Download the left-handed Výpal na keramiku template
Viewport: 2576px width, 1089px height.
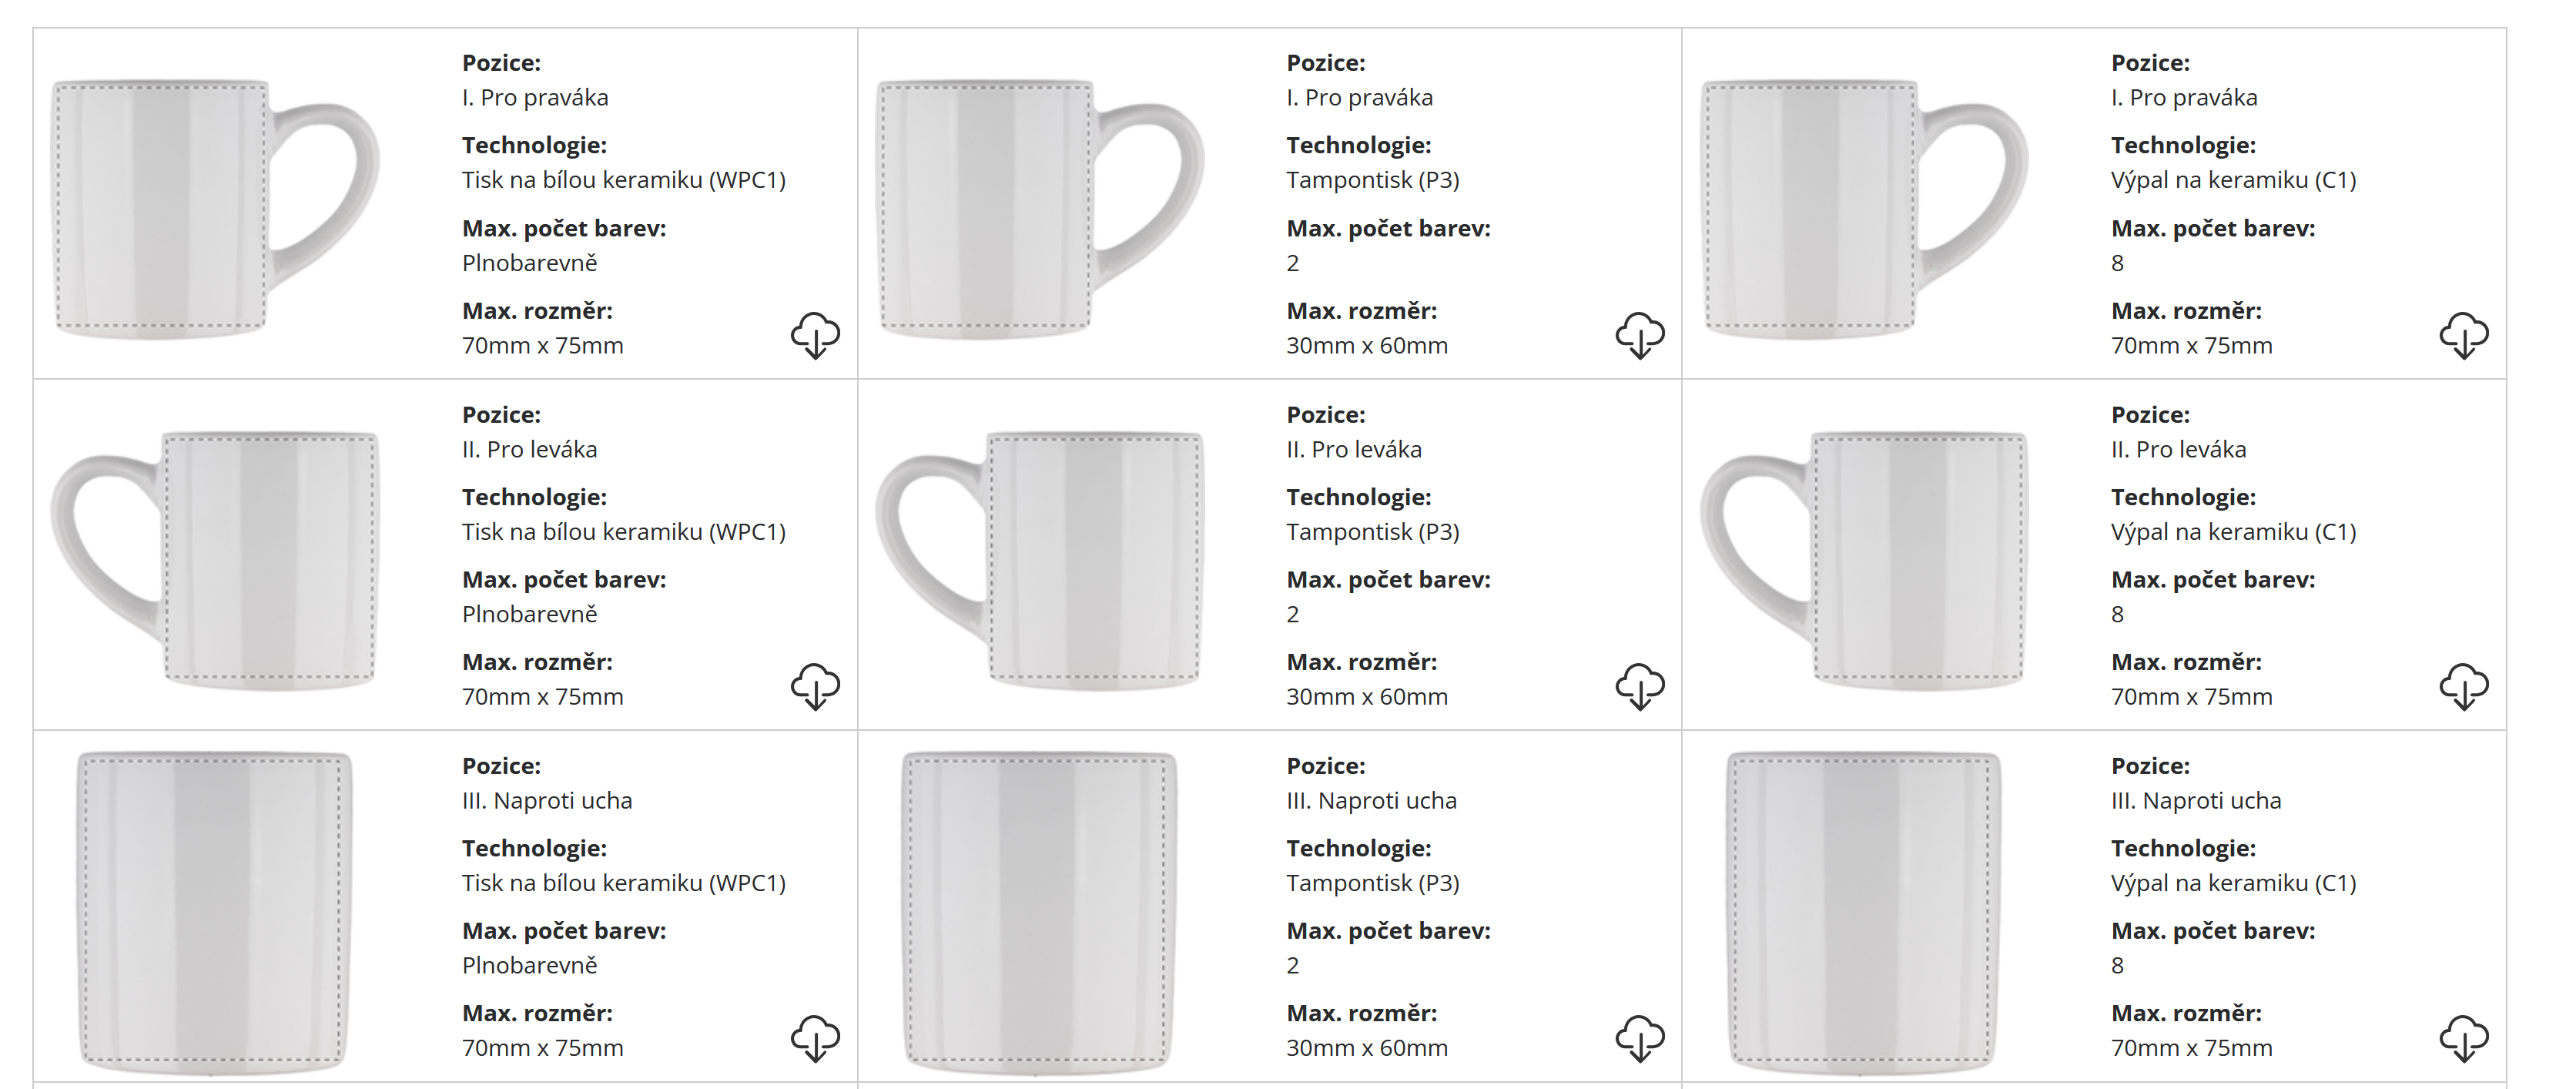click(x=2464, y=686)
